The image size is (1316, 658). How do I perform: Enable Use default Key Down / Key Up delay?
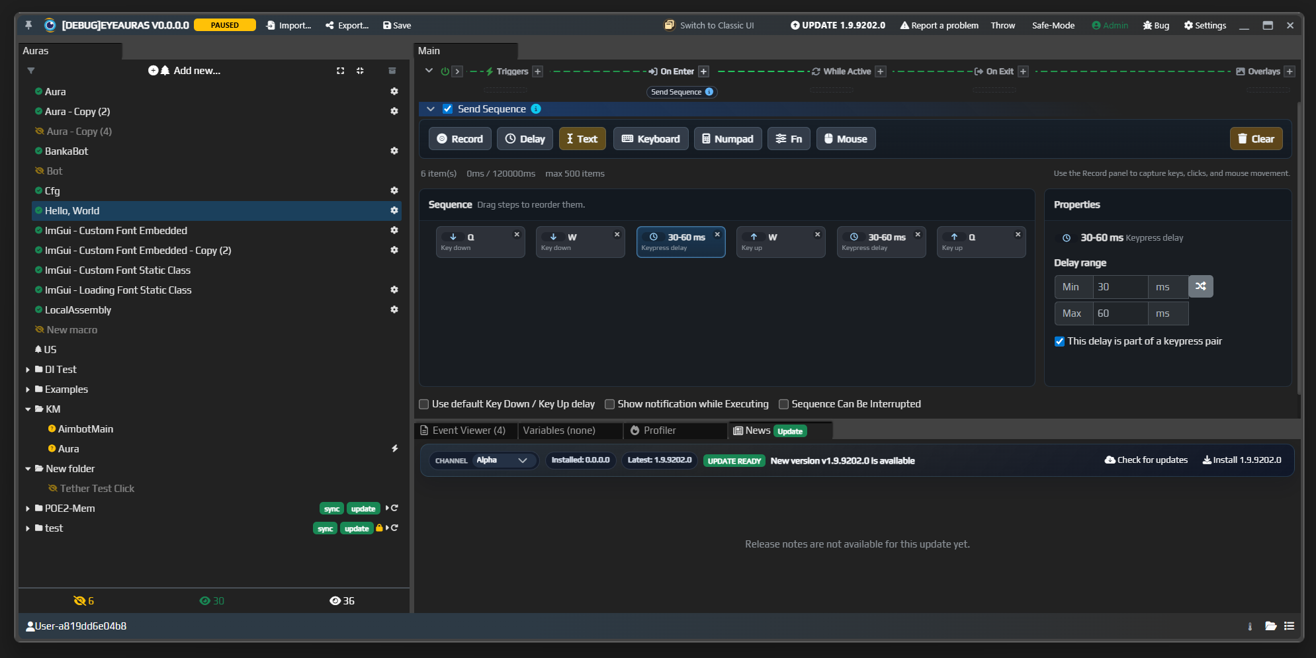click(x=424, y=404)
